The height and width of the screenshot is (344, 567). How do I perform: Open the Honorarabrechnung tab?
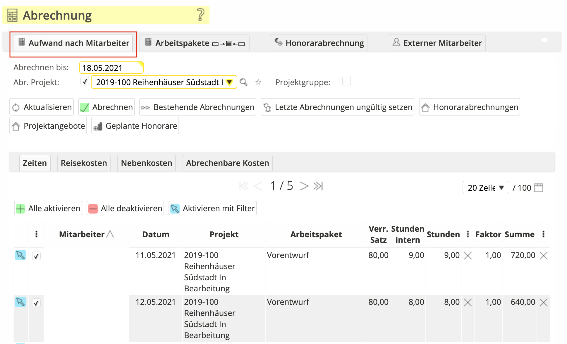click(318, 43)
